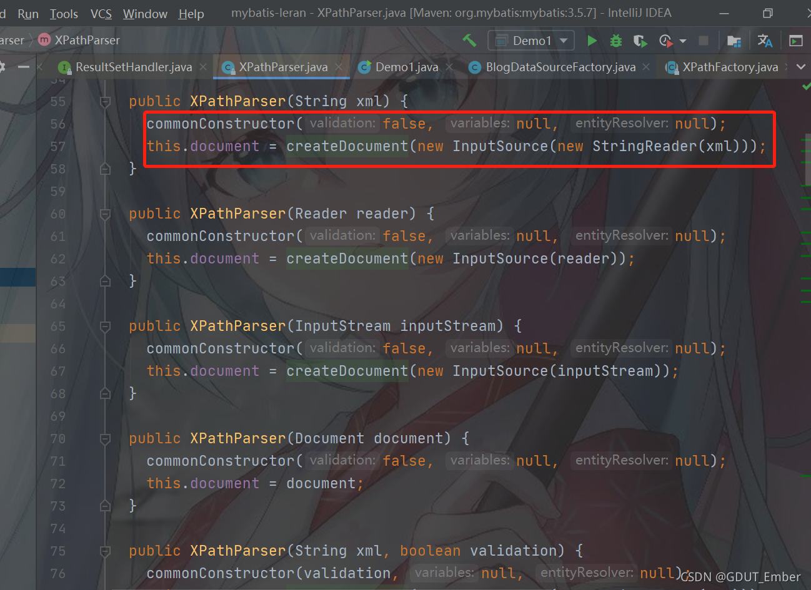Screen dimensions: 811x590
Task: Click the 'entityResolver:' hint on line 66
Action: pos(622,348)
